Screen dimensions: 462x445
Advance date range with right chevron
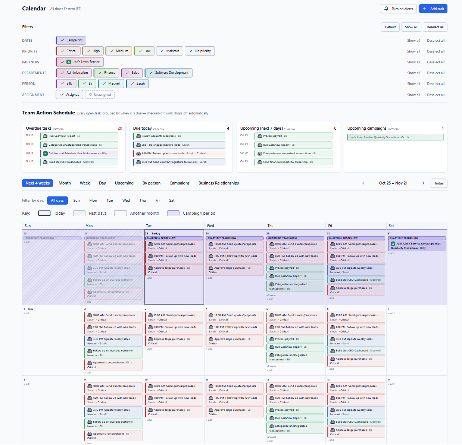[423, 183]
